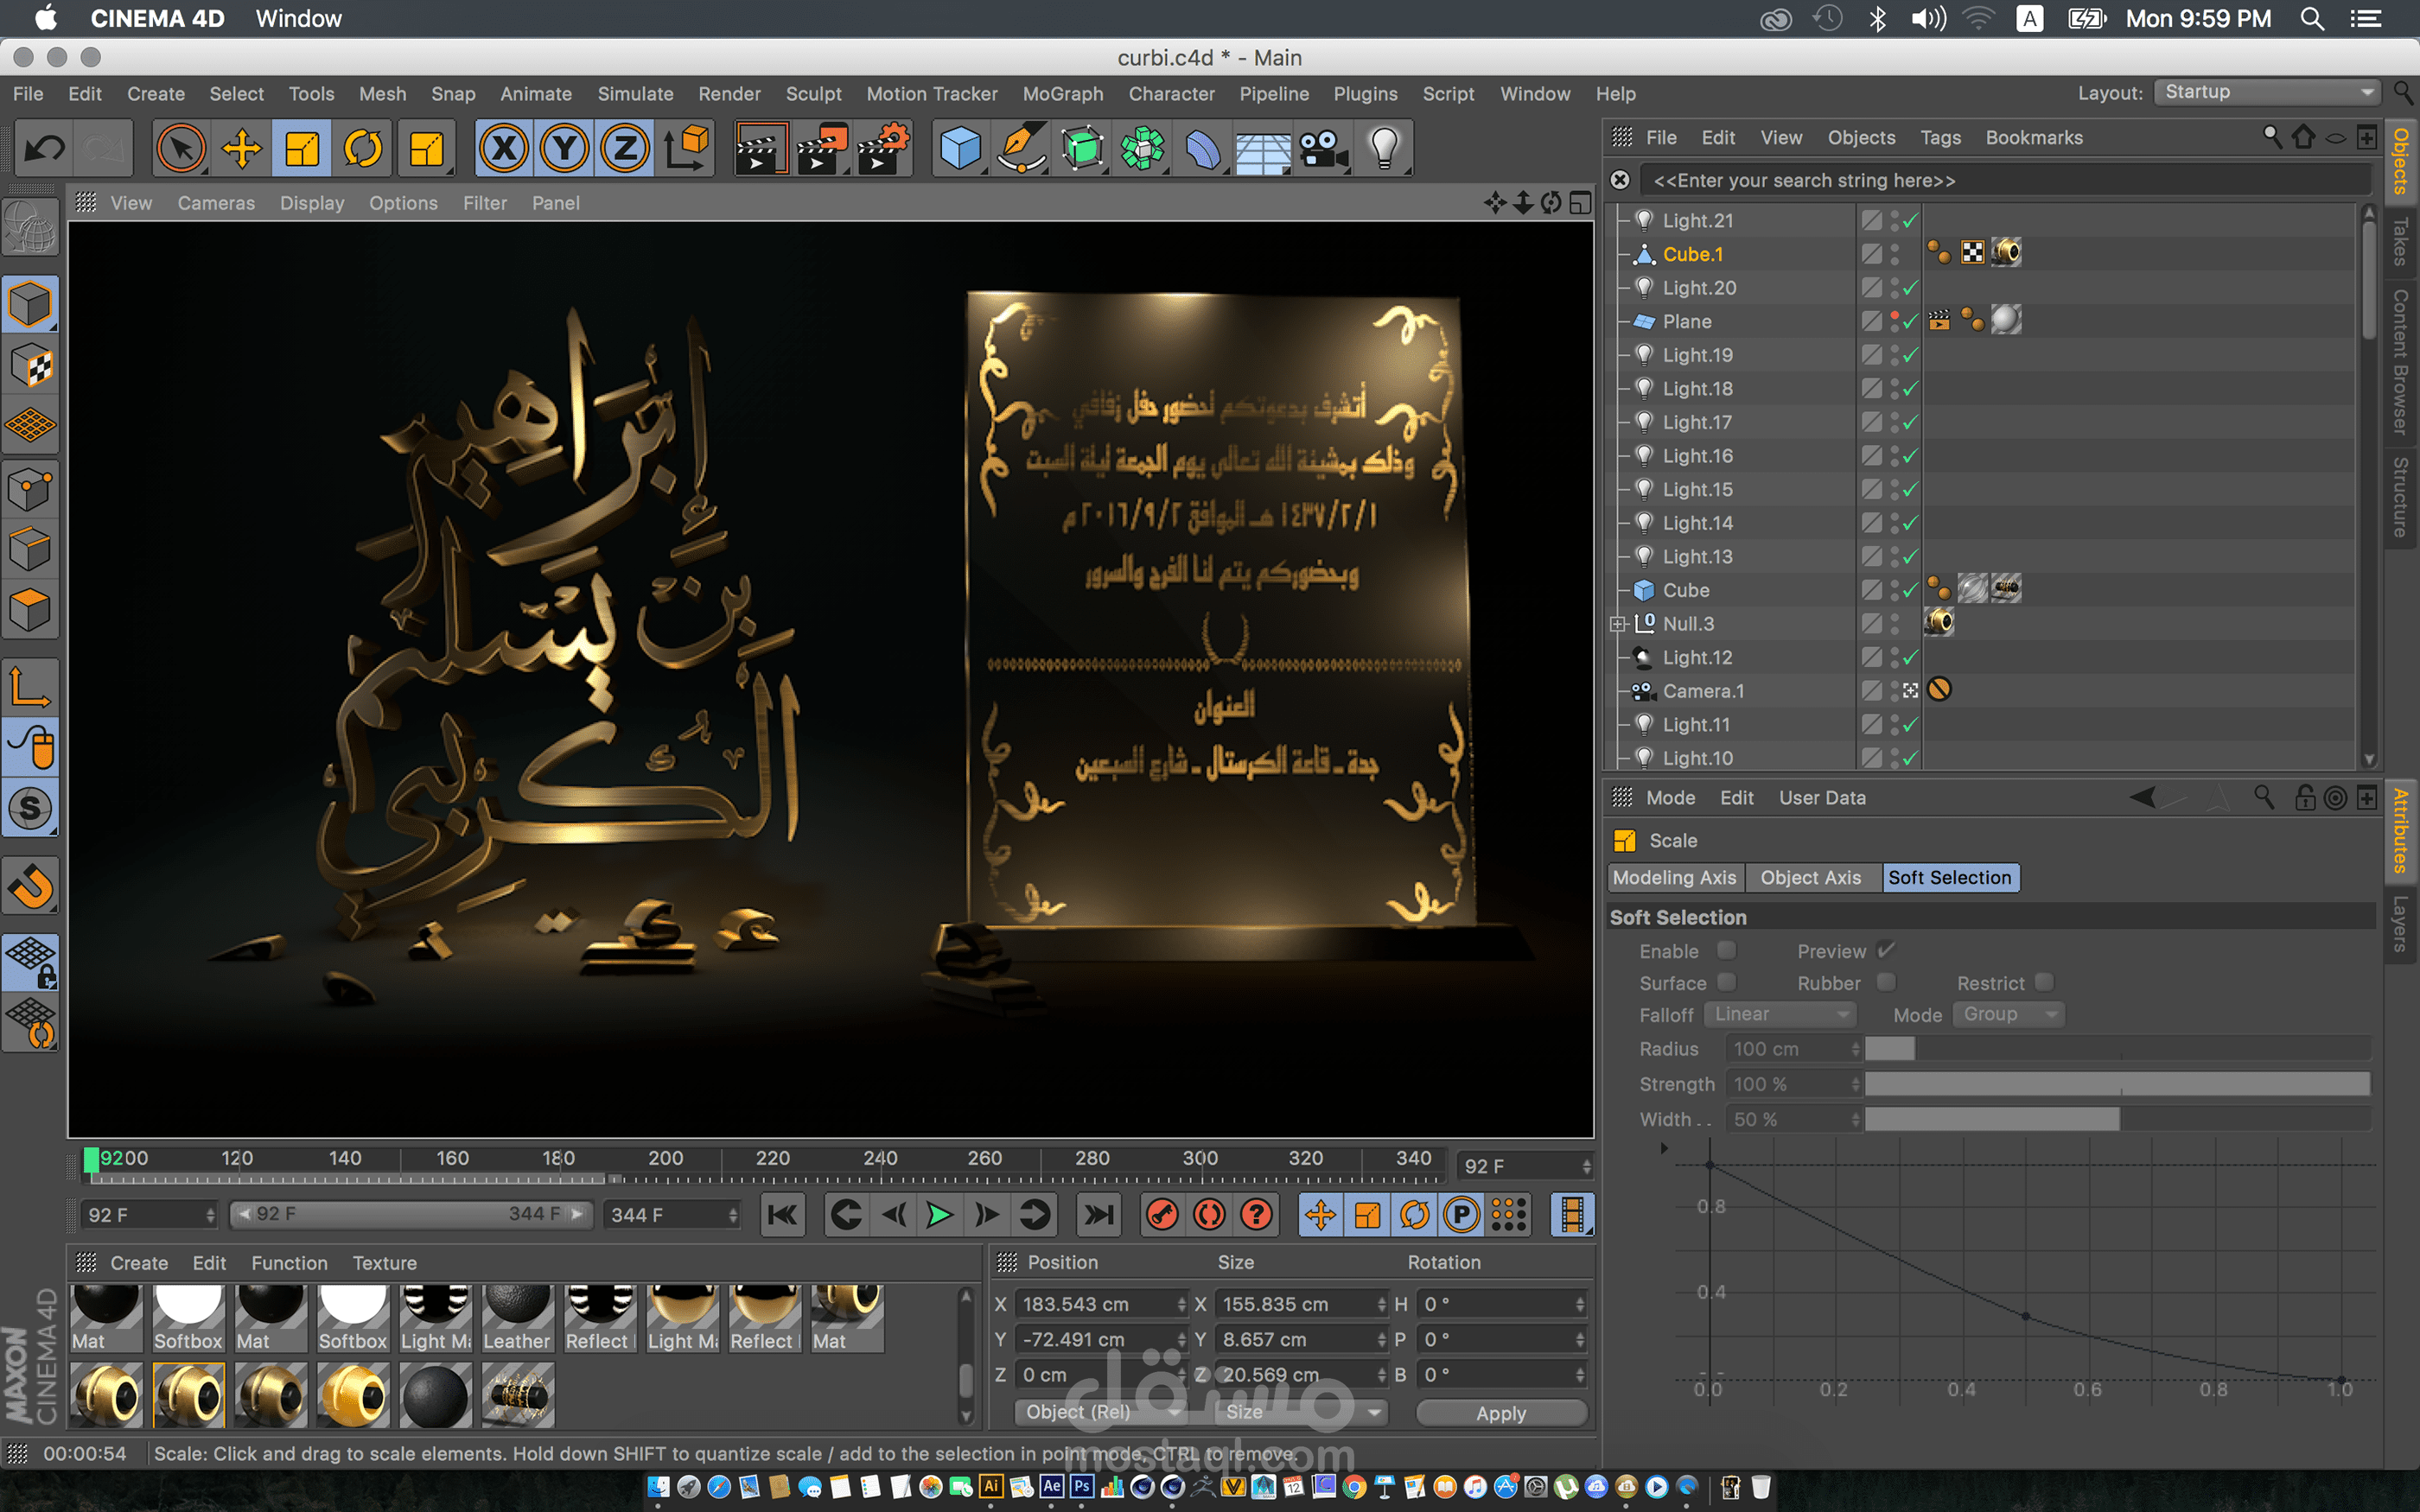The width and height of the screenshot is (2420, 1512).
Task: Expand the Null.3 object tree
Action: (1618, 624)
